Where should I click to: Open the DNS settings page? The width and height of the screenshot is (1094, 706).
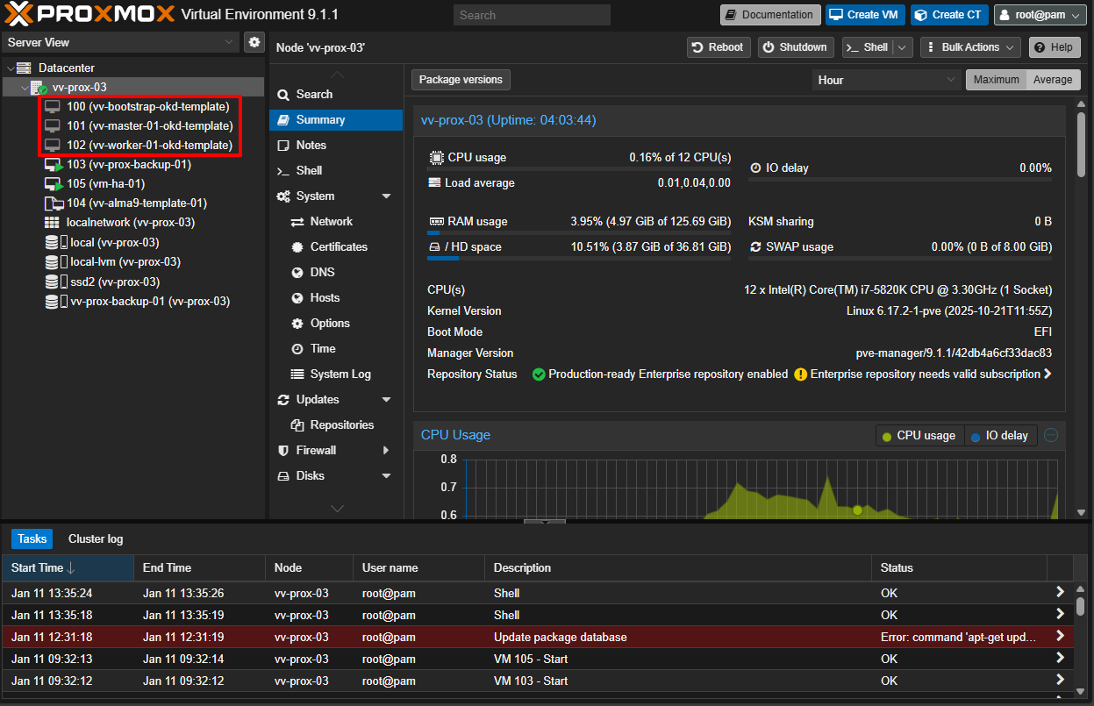click(x=322, y=273)
